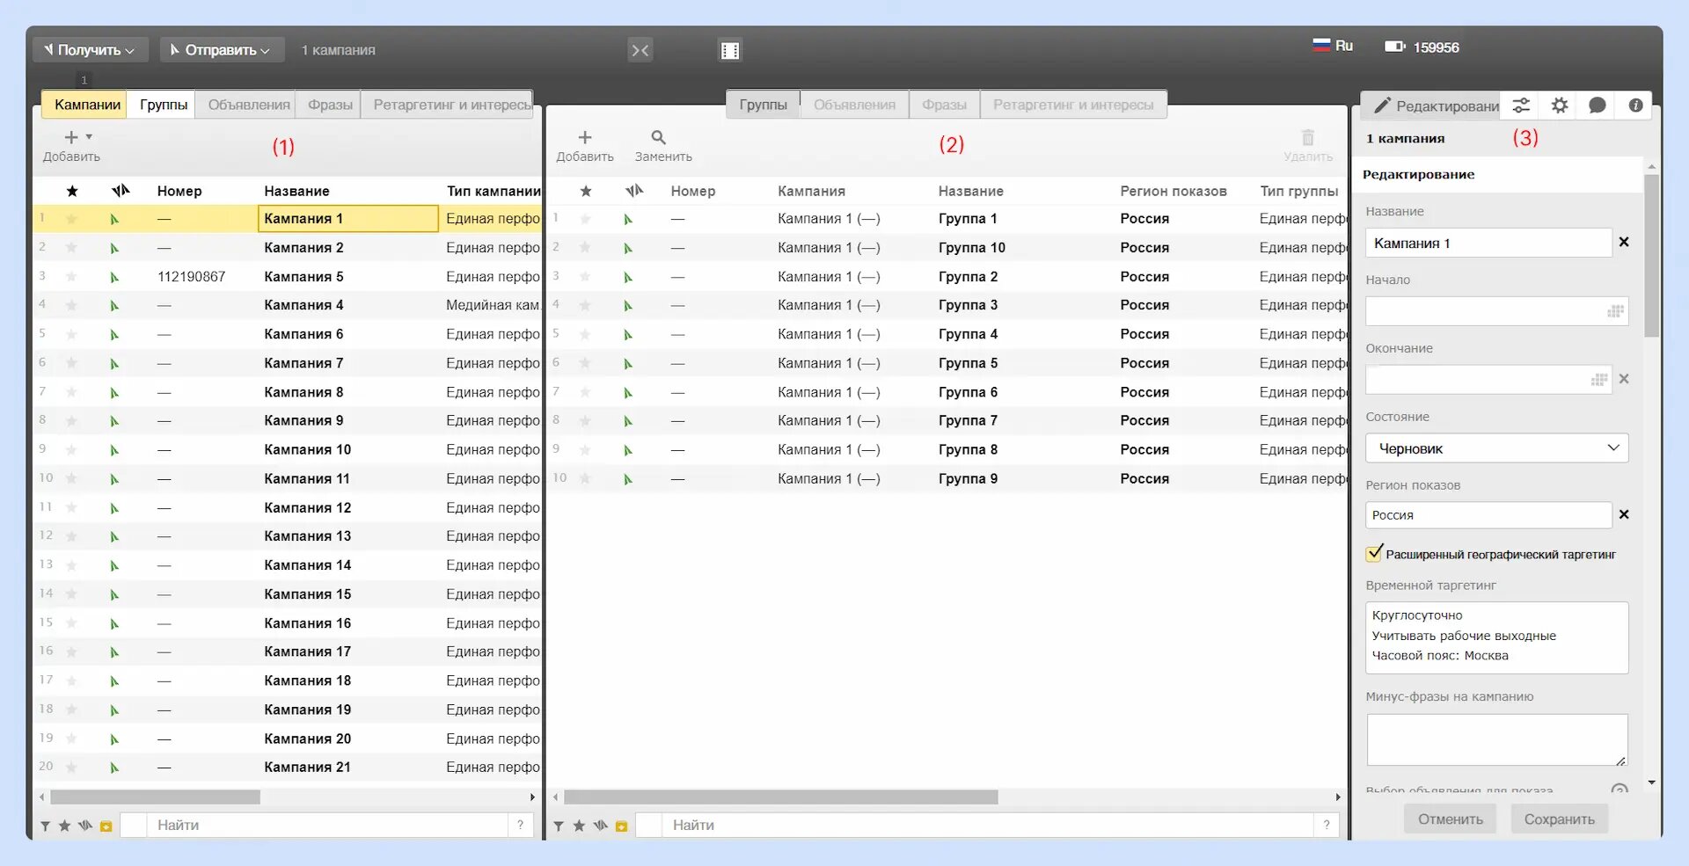This screenshot has height=866, width=1689.
Task: Click the campaigns list horizontal scrollbar
Action: pyautogui.click(x=155, y=797)
